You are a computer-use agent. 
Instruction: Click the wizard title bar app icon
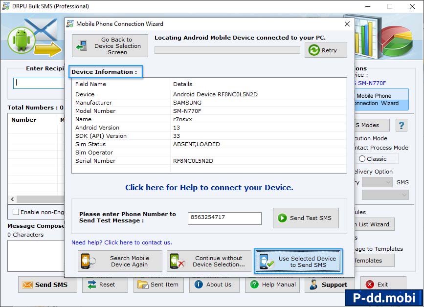point(70,24)
